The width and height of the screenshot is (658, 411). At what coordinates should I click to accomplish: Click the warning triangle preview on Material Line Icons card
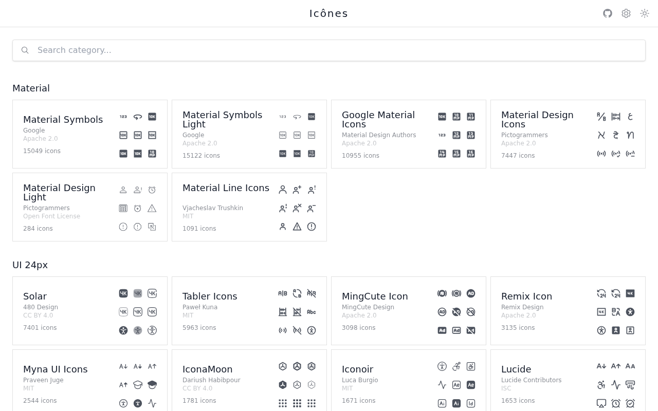tap(297, 227)
